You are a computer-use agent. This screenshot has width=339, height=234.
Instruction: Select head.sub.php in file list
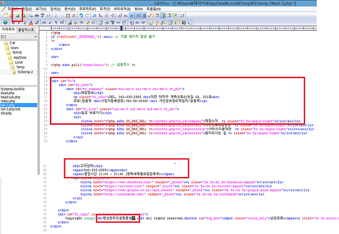(10, 97)
